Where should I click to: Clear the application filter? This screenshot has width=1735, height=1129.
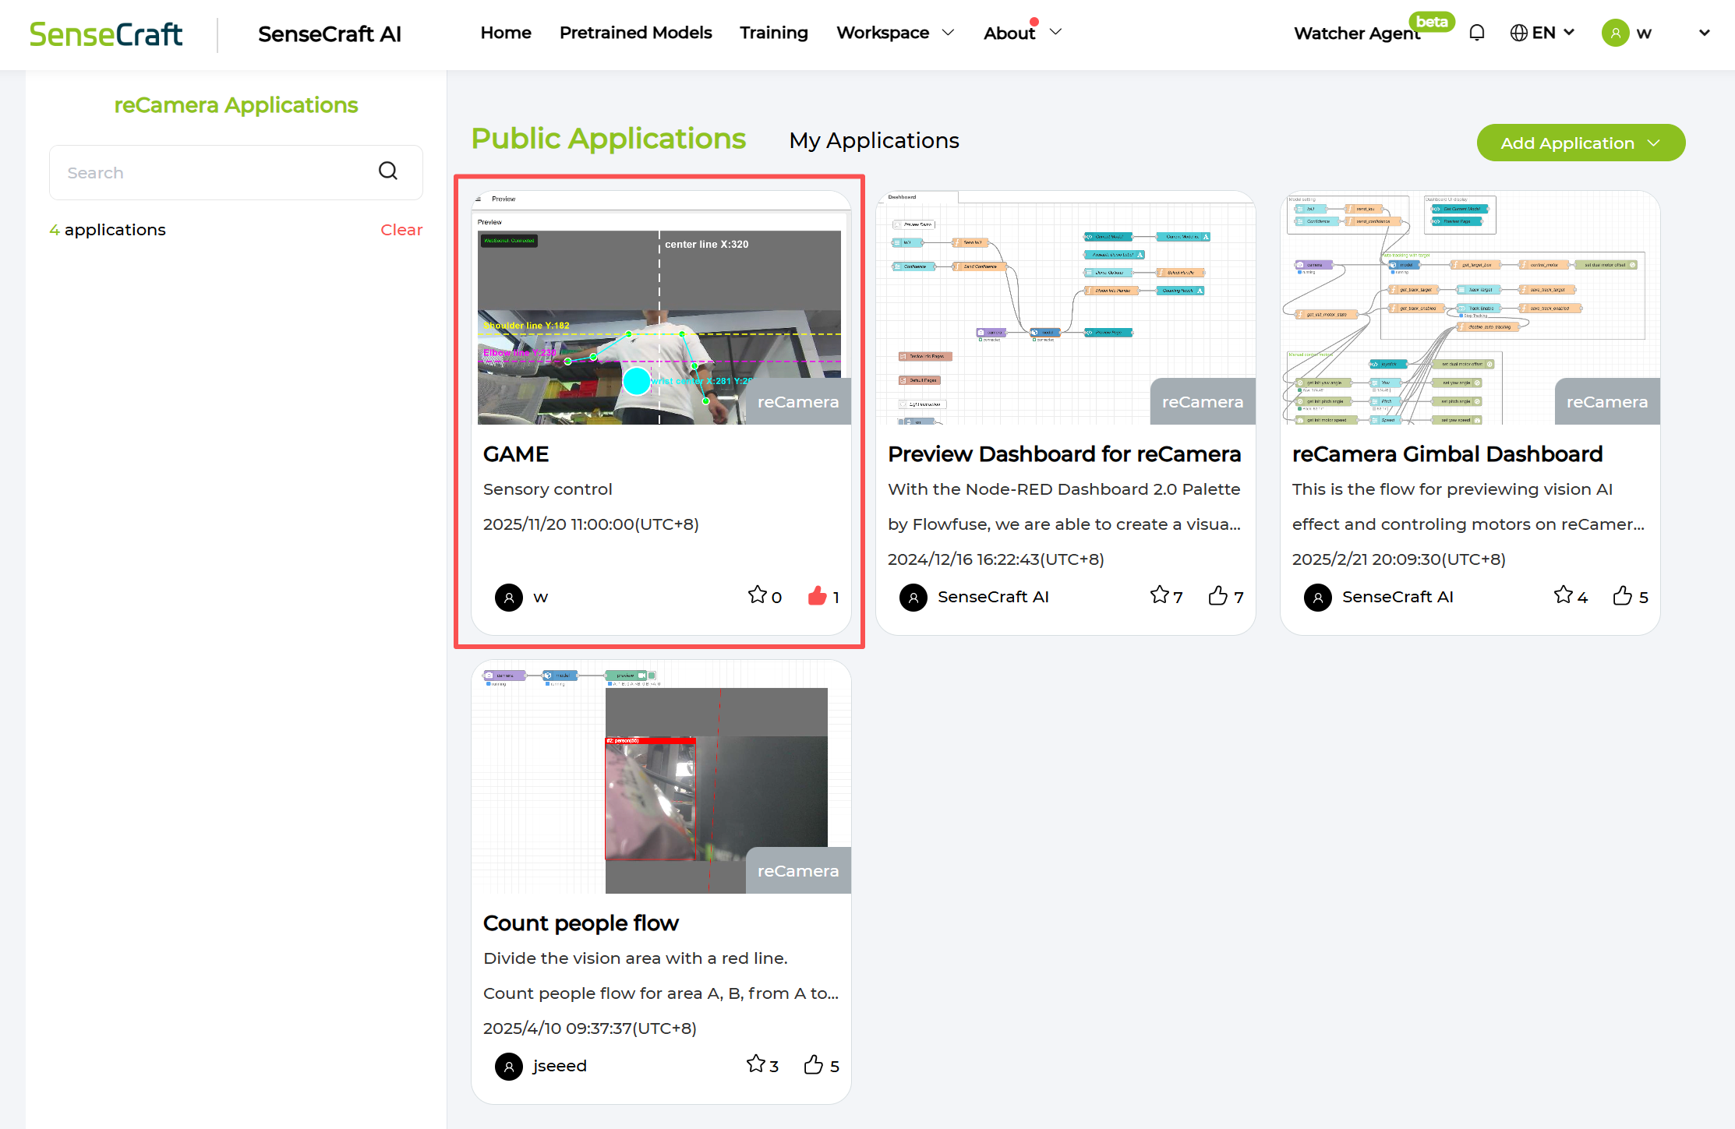(401, 230)
